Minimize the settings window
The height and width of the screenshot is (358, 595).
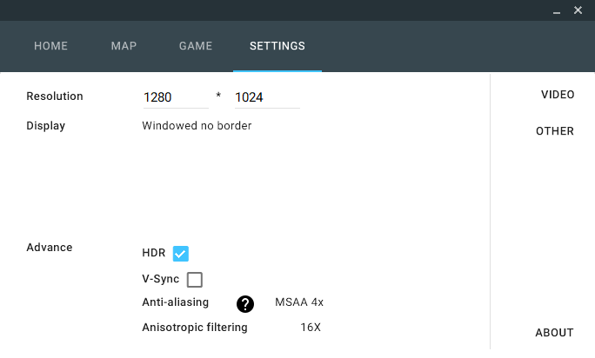pos(557,10)
